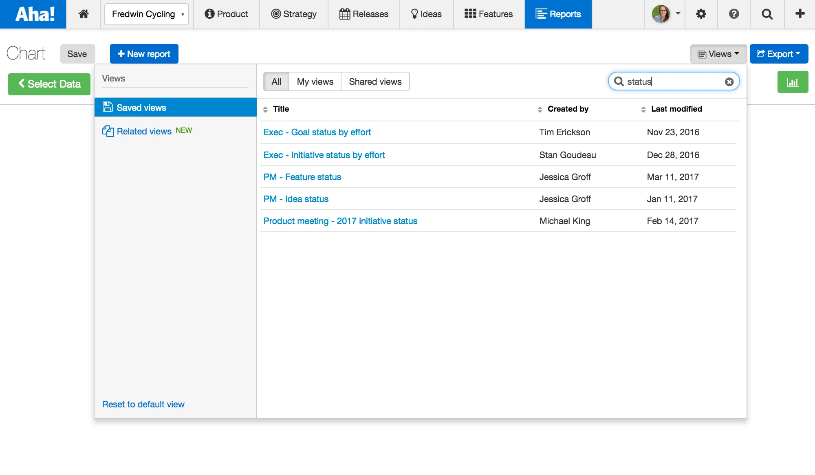Expand the Export dropdown menu
Viewport: 815px width, 475px height.
[779, 54]
